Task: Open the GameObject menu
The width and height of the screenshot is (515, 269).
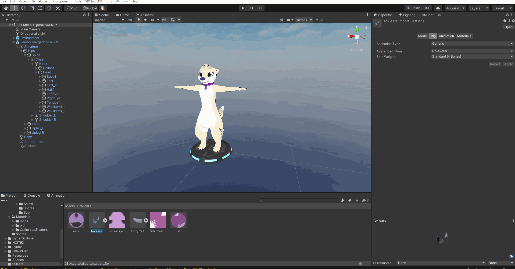Action: pos(41,2)
